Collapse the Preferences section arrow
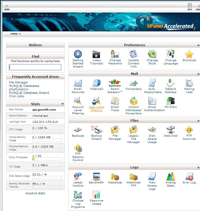This screenshot has width=200, height=211. [x=198, y=45]
